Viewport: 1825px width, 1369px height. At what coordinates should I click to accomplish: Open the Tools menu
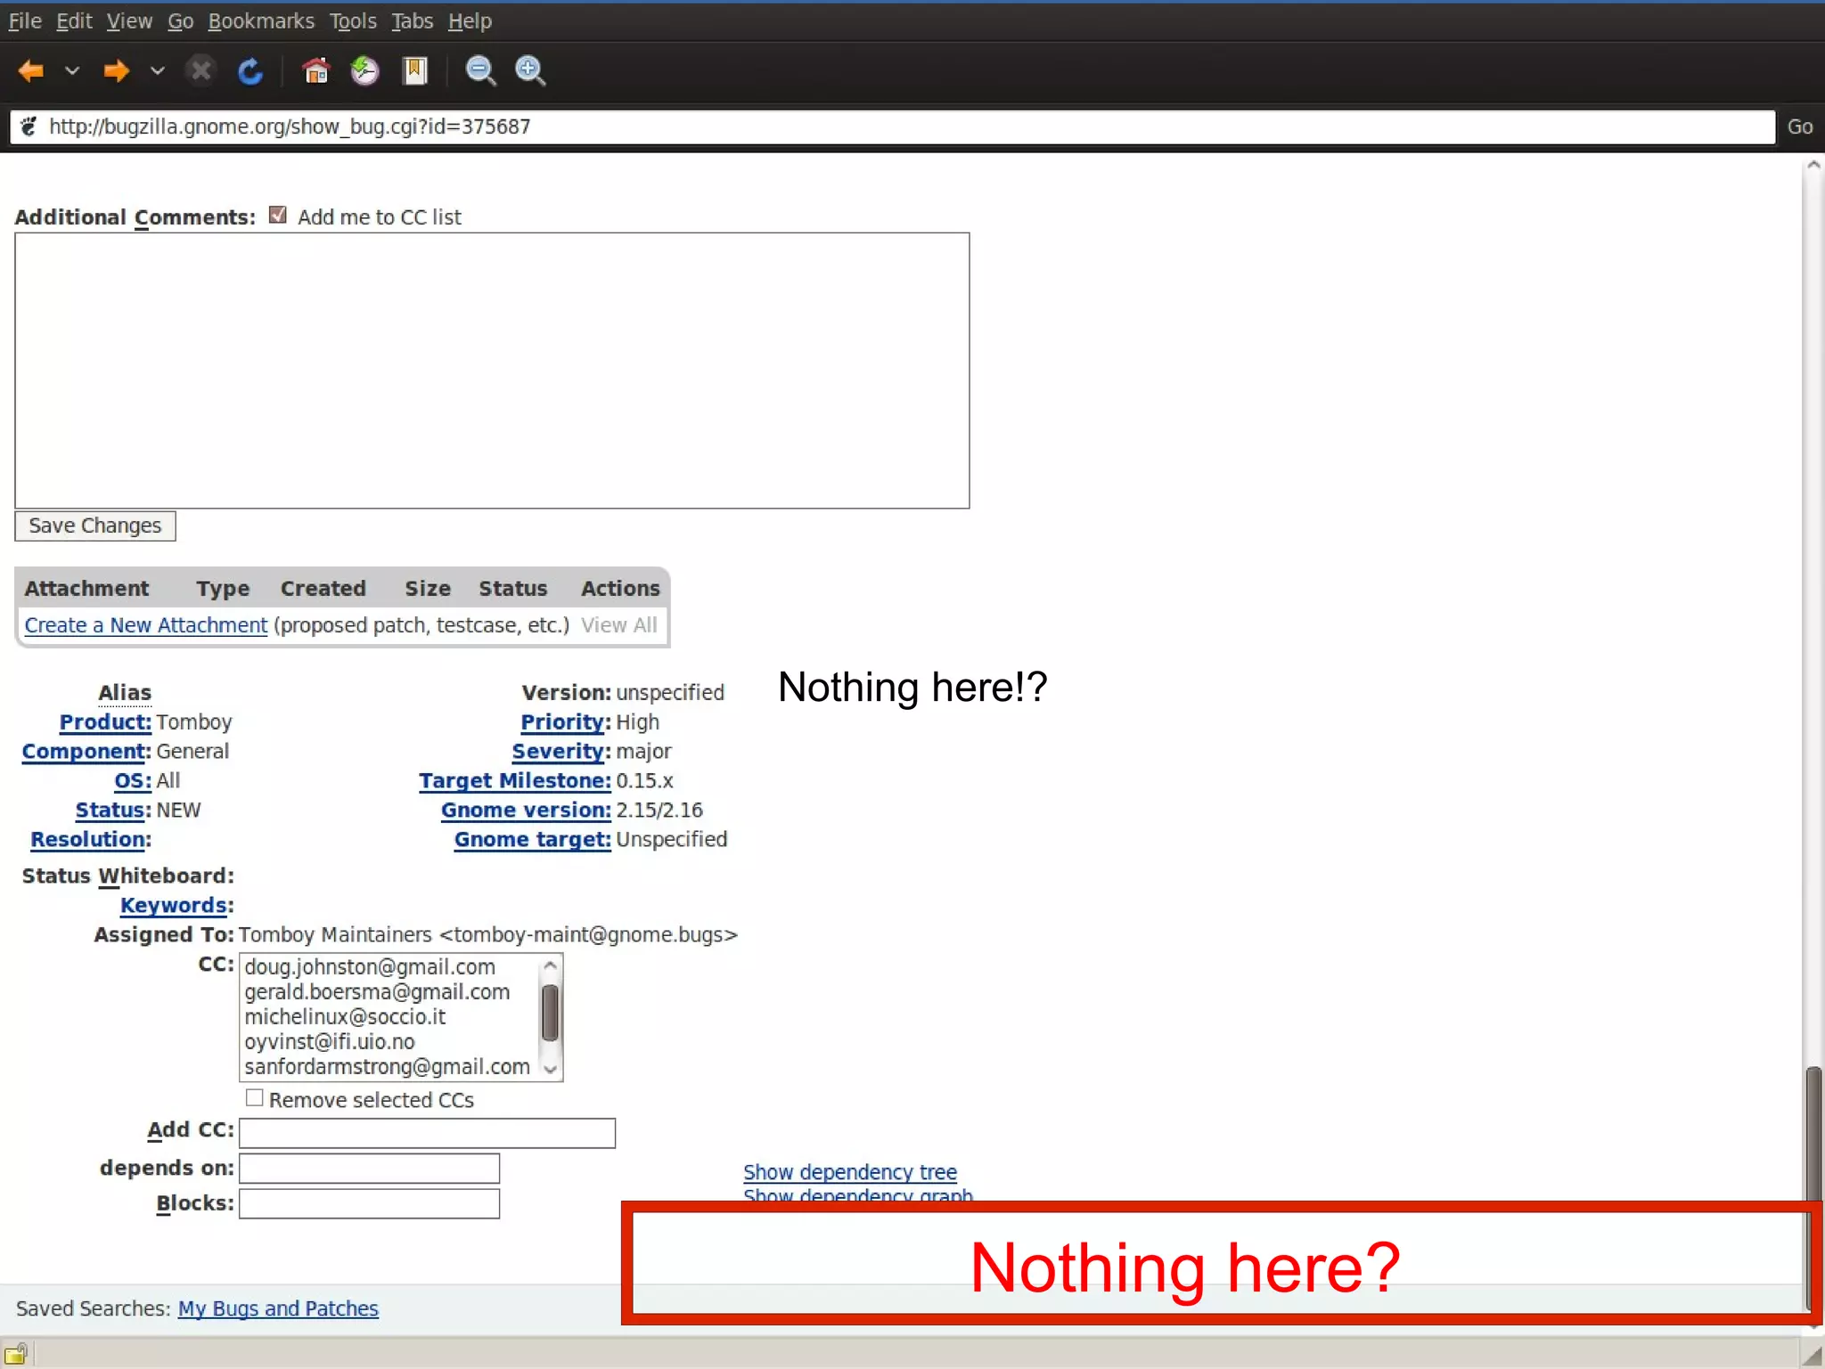point(352,20)
